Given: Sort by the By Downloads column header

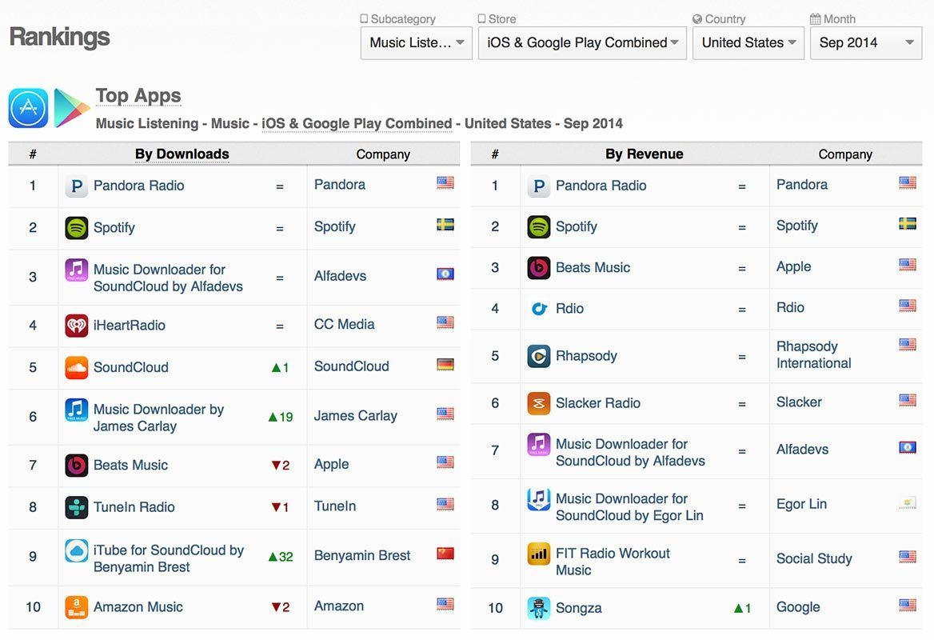Looking at the screenshot, I should [182, 154].
